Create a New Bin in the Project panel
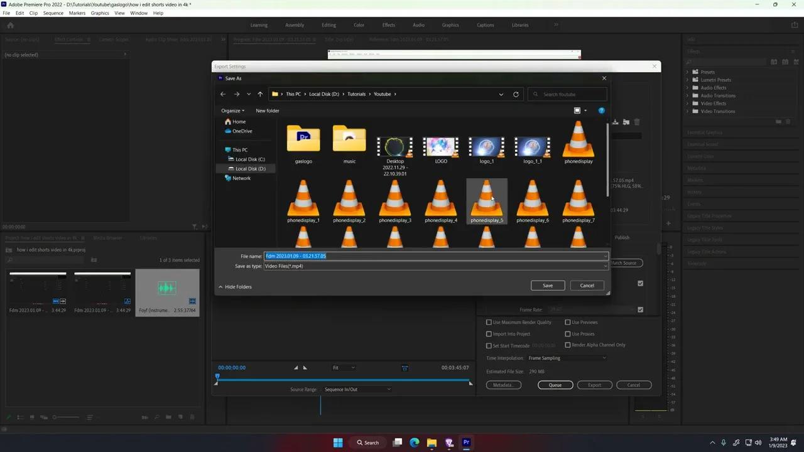Viewport: 804px width, 452px height. click(168, 417)
